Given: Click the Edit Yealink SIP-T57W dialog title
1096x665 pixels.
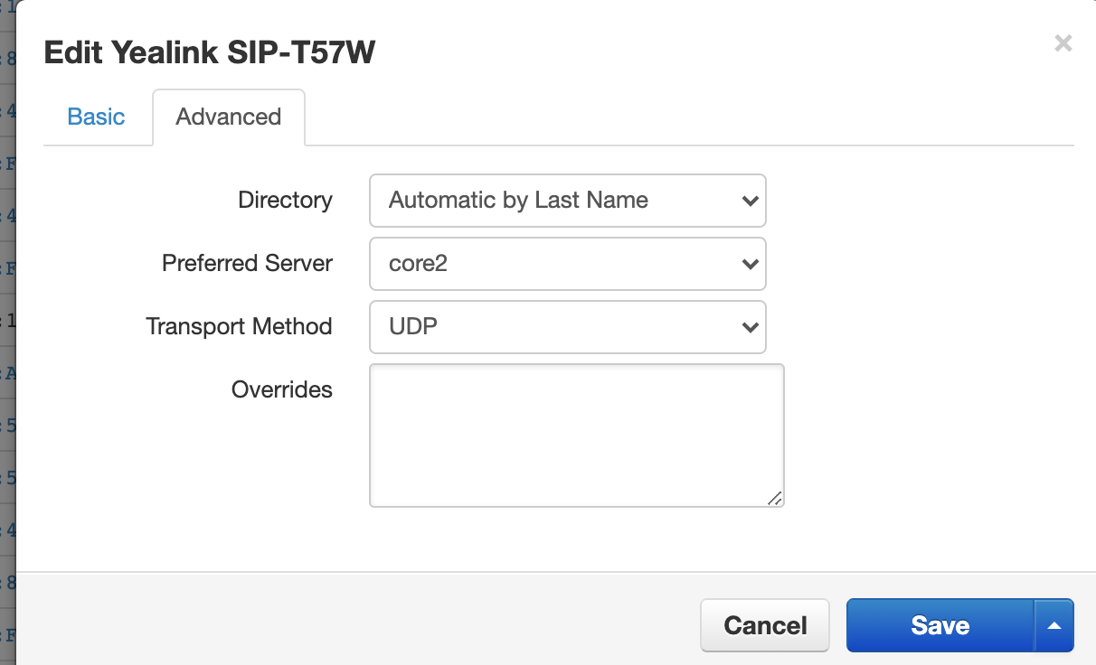Looking at the screenshot, I should point(209,53).
